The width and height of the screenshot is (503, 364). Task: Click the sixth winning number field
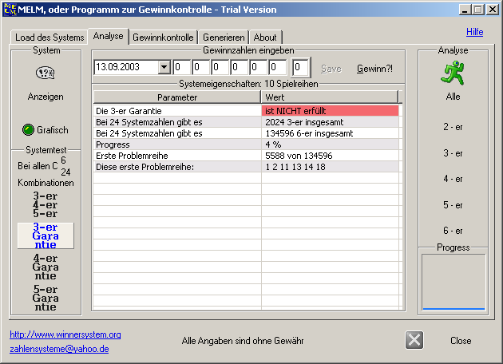pyautogui.click(x=278, y=67)
